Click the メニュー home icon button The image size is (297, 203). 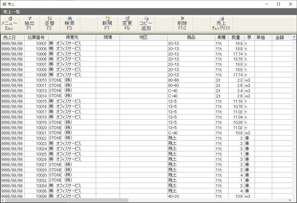coord(10,24)
